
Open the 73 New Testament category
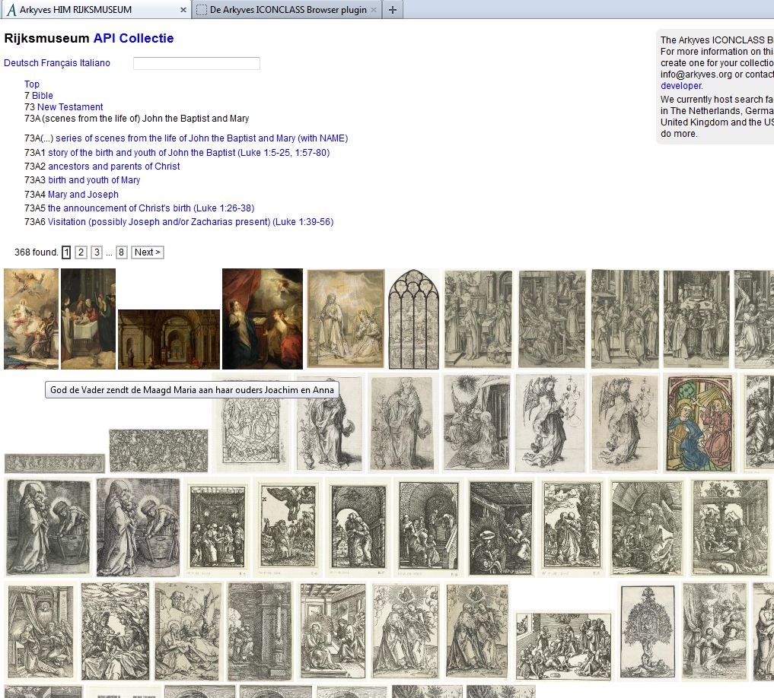click(x=70, y=107)
